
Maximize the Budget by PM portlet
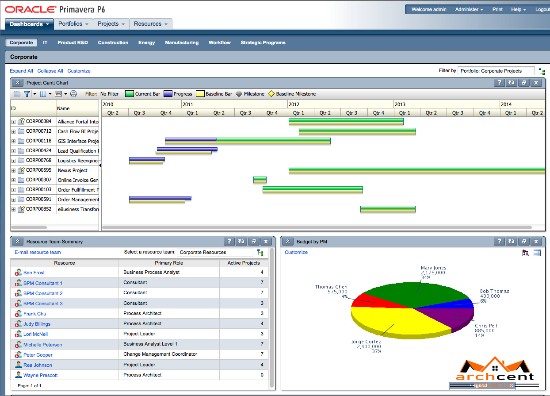pyautogui.click(x=523, y=242)
